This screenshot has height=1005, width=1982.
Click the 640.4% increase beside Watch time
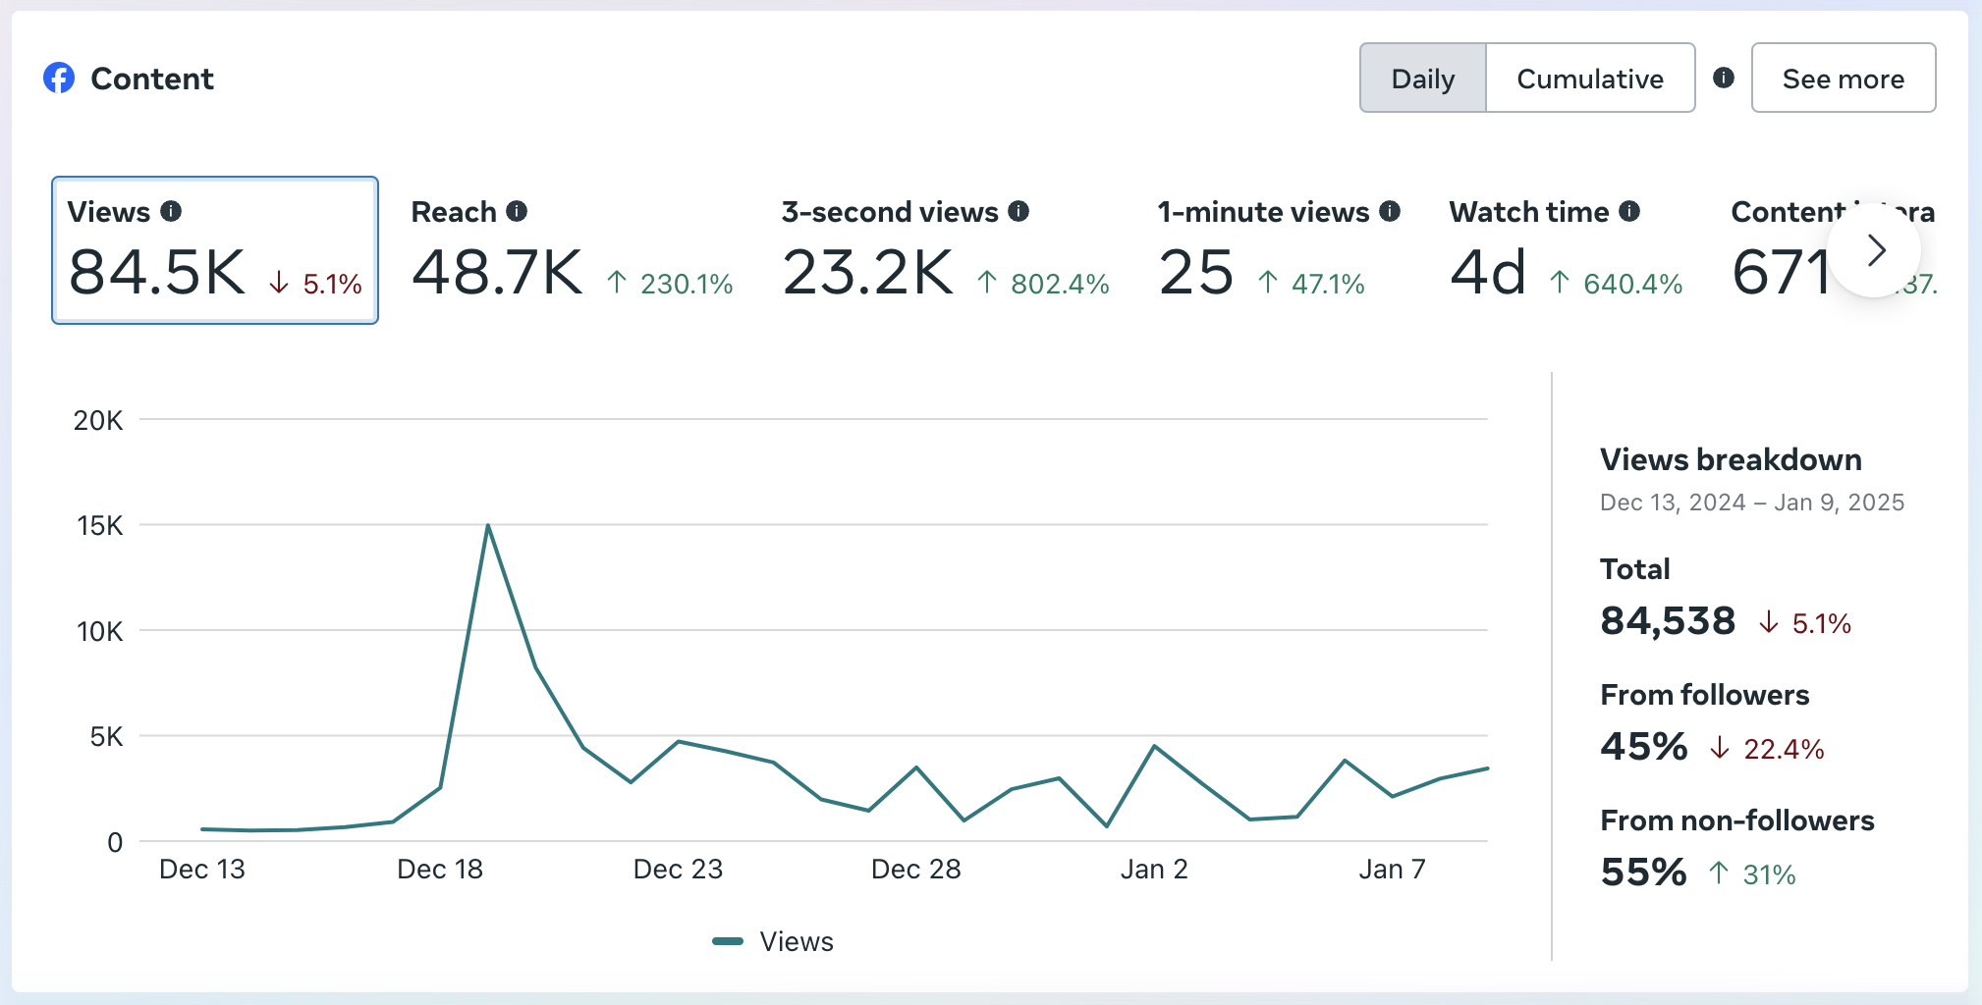point(1617,284)
